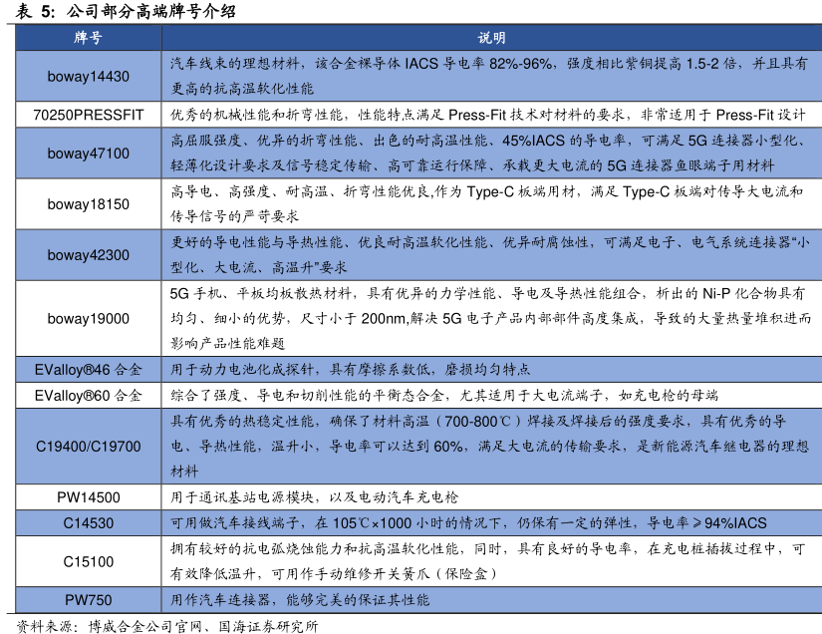Viewport: 822px width, 634px height.
Task: Select the boway19000 cell
Action: click(x=88, y=318)
